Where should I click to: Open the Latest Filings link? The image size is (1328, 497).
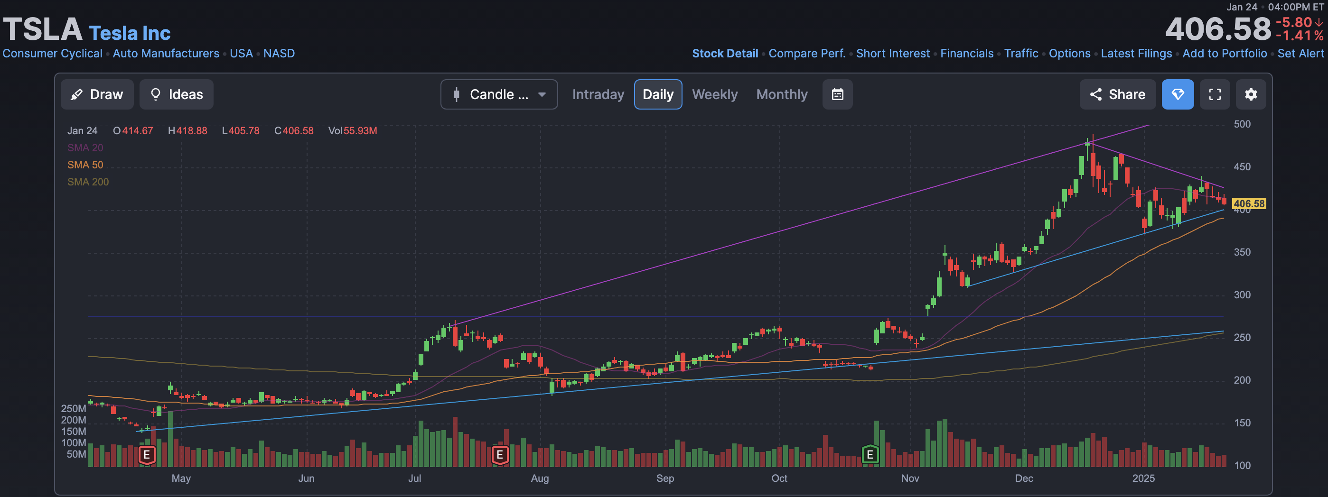point(1136,54)
